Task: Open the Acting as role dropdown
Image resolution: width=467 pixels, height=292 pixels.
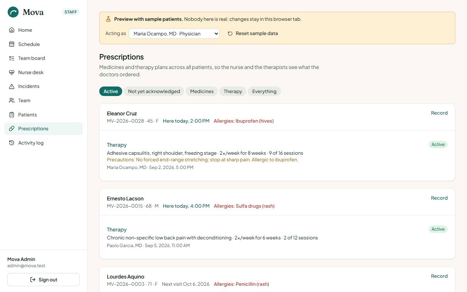Action: pos(174,34)
